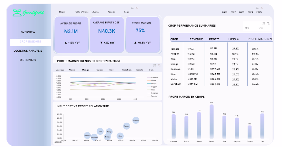Clear the Dry/Wet season slicer filter
Viewport: 282px width, 147px height.
click(268, 24)
